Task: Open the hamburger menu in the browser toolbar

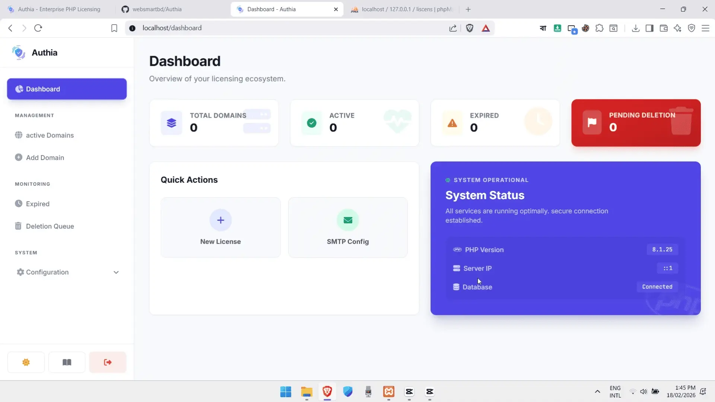Action: (705, 28)
